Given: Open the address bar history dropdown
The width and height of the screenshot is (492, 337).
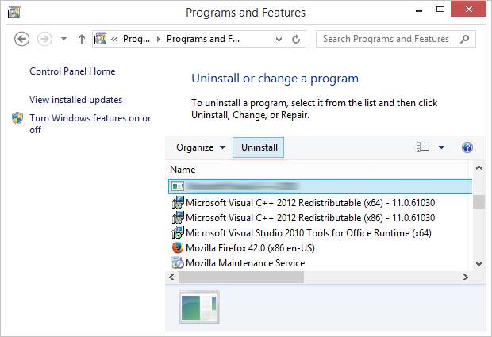Looking at the screenshot, I should pos(279,40).
